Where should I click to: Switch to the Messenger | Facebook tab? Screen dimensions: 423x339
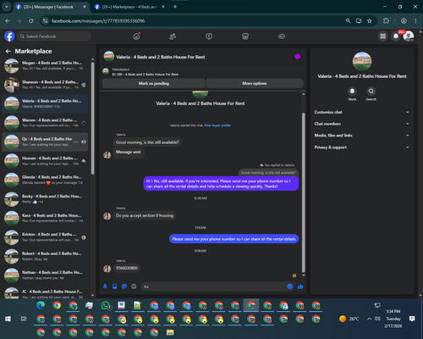51,7
